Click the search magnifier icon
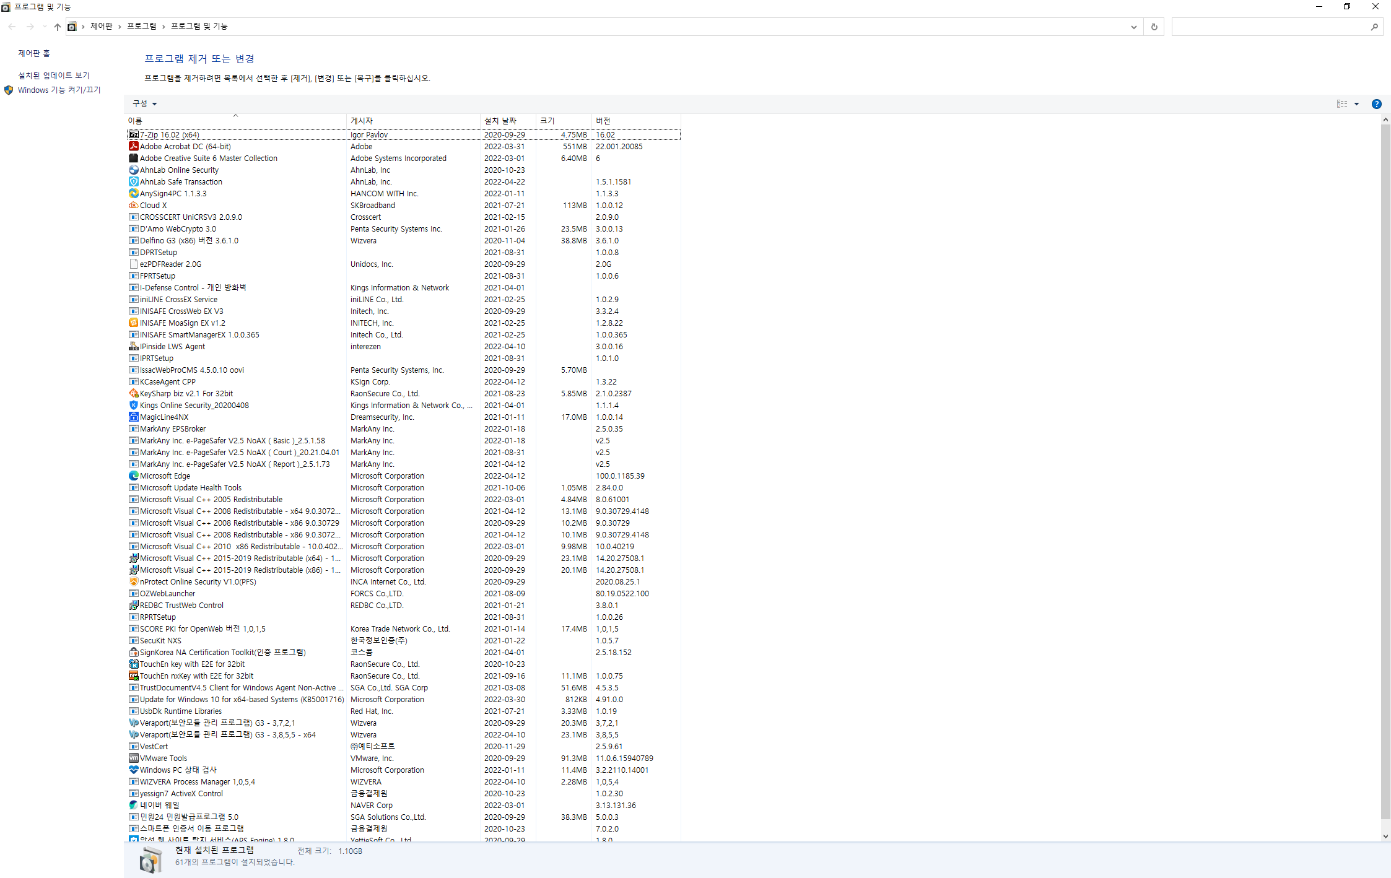Viewport: 1391px width, 878px height. tap(1374, 27)
